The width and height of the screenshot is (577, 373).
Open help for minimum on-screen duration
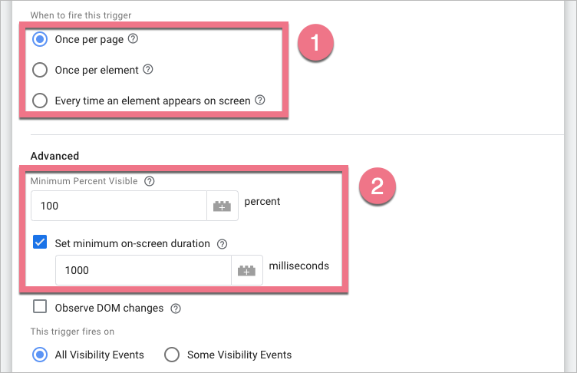click(223, 244)
